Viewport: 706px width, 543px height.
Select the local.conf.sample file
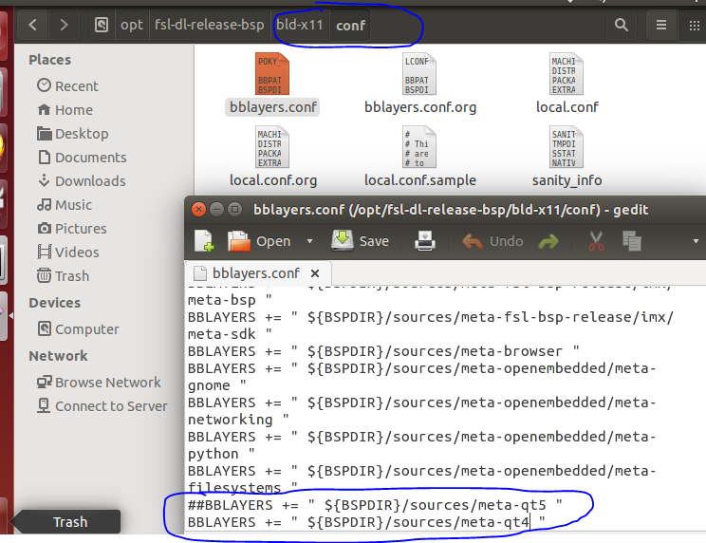tap(419, 158)
